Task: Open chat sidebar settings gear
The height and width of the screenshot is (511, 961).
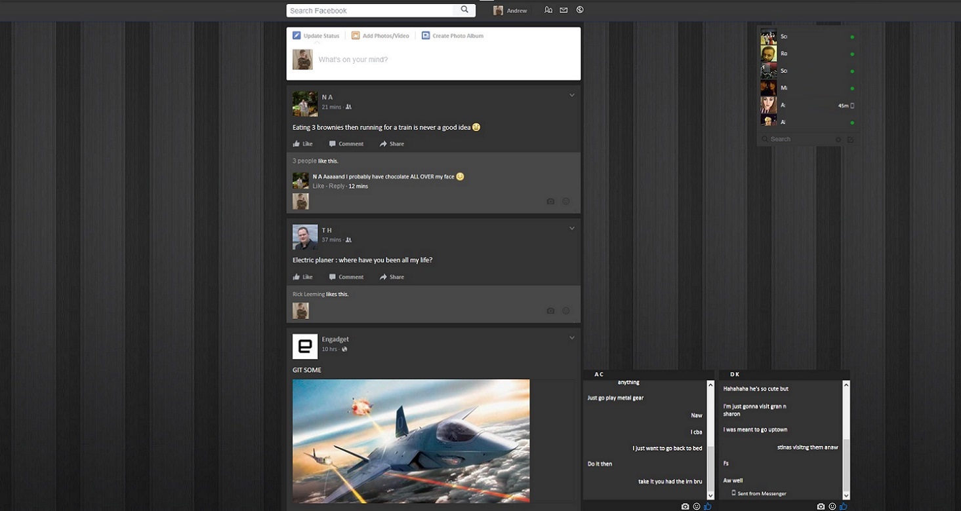Action: (x=838, y=139)
